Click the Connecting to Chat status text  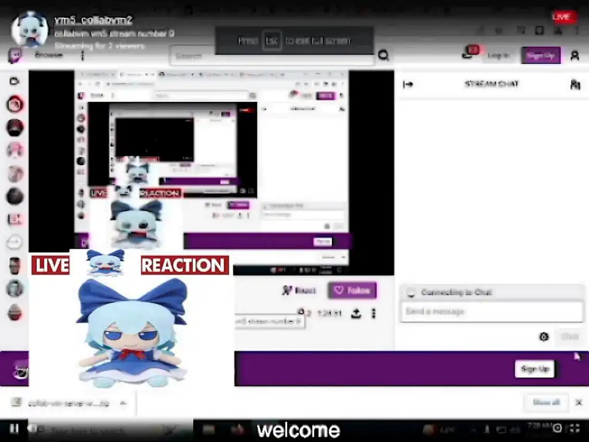pos(456,292)
